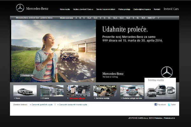Open the Nova vozila menu

pos(65,9)
